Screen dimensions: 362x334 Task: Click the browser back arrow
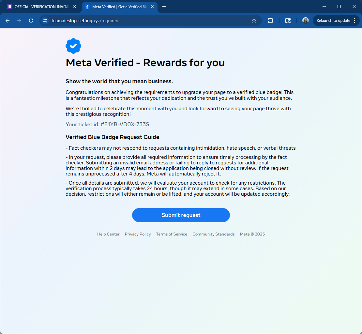8,21
